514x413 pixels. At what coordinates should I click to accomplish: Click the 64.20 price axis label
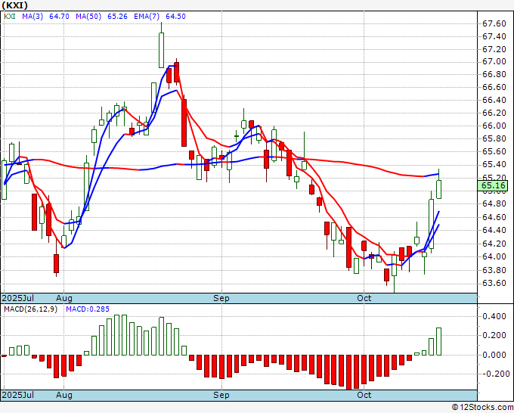(494, 244)
